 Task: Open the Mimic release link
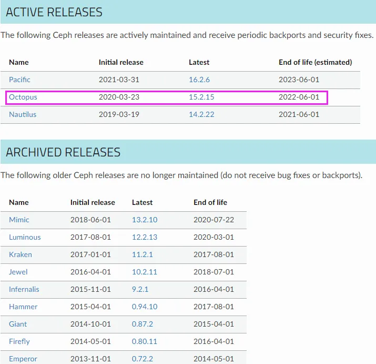[19, 220]
